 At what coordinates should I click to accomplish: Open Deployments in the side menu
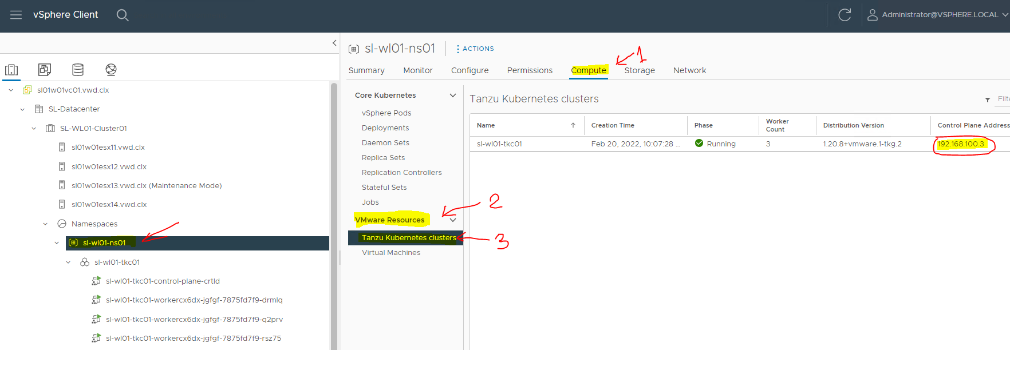click(385, 128)
